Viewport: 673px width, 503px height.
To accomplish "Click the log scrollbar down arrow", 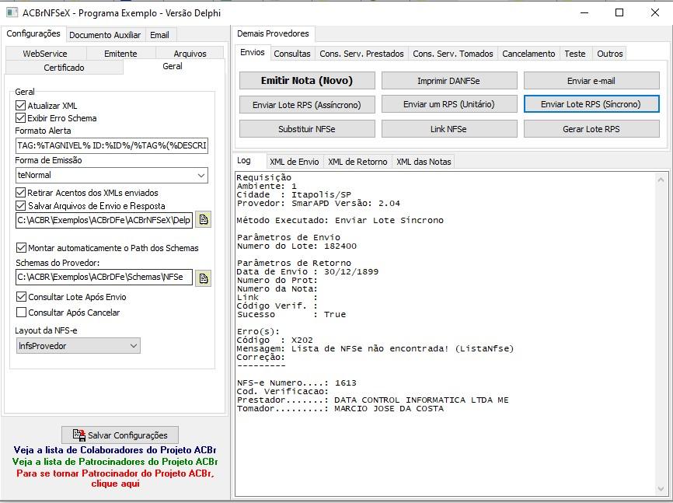I will (661, 489).
